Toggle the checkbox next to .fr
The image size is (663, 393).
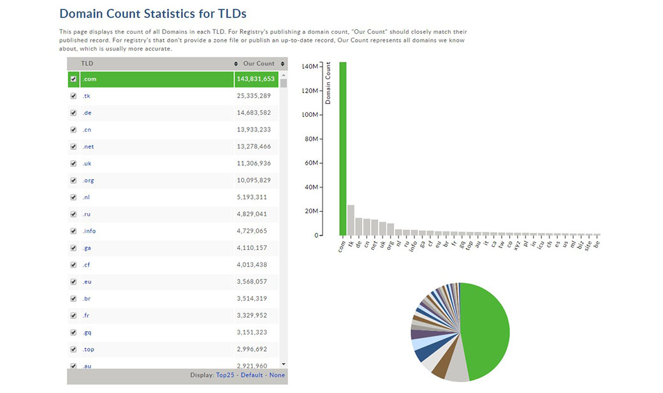pyautogui.click(x=73, y=315)
